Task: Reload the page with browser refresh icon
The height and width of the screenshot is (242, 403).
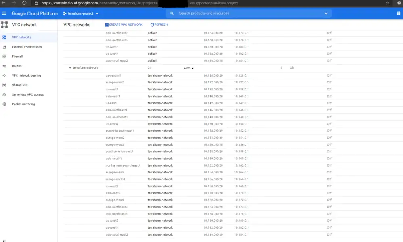Action: (x=24, y=3)
